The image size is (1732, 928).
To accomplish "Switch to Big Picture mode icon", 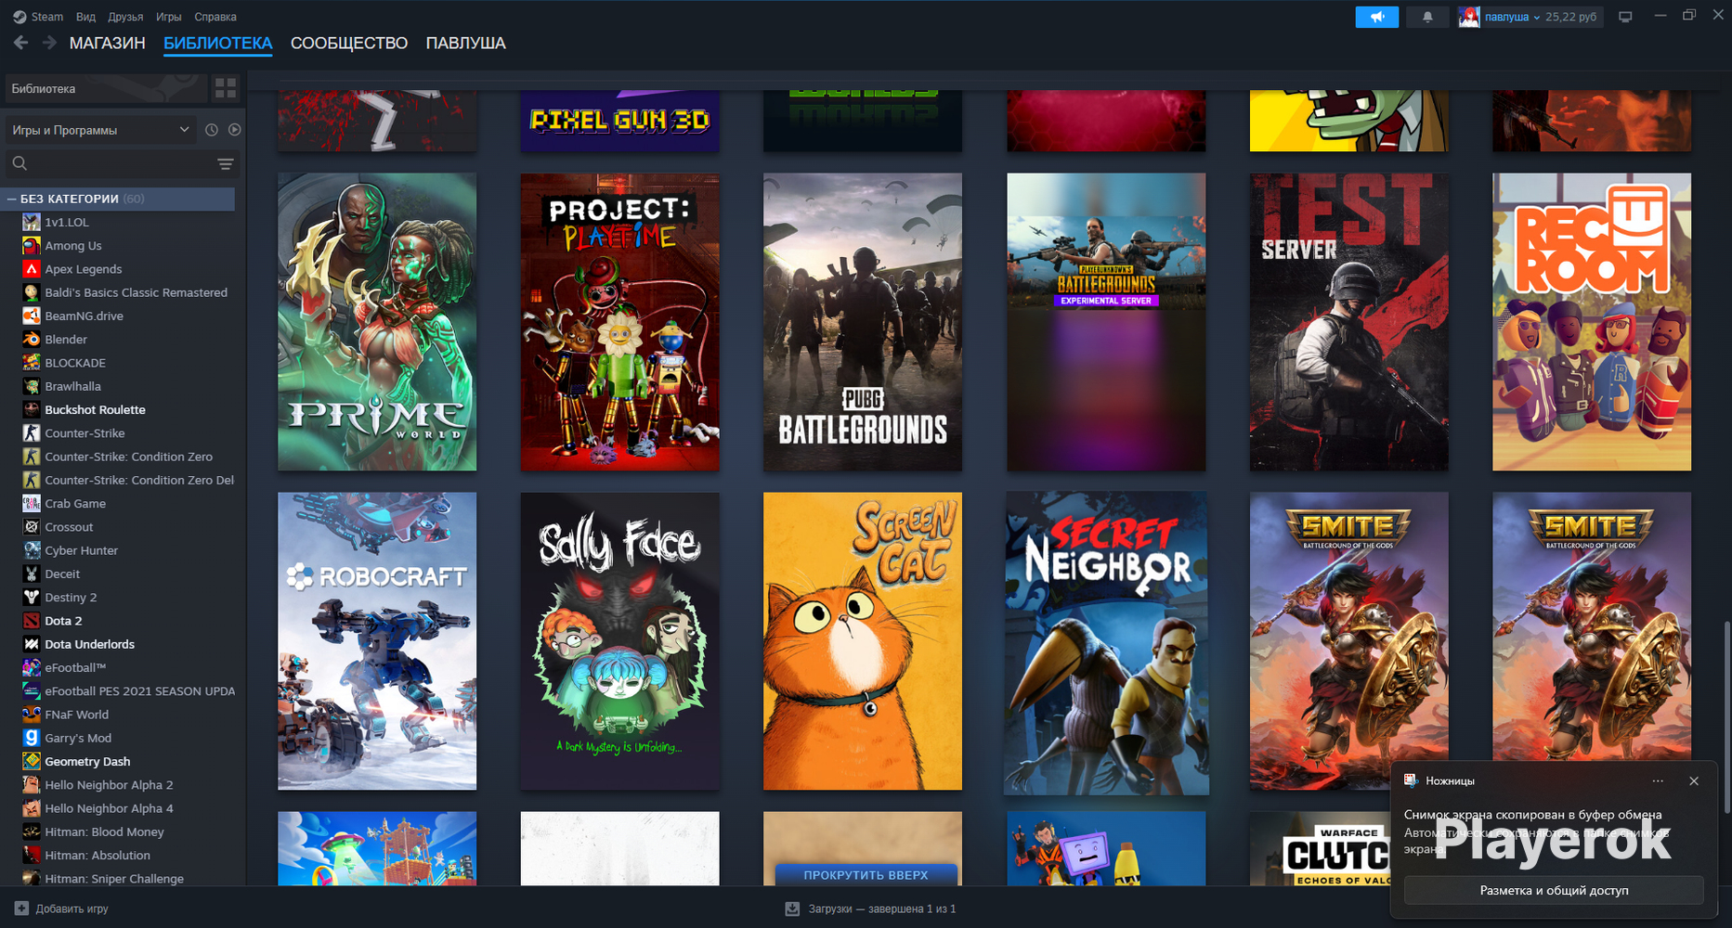I will point(1625,17).
